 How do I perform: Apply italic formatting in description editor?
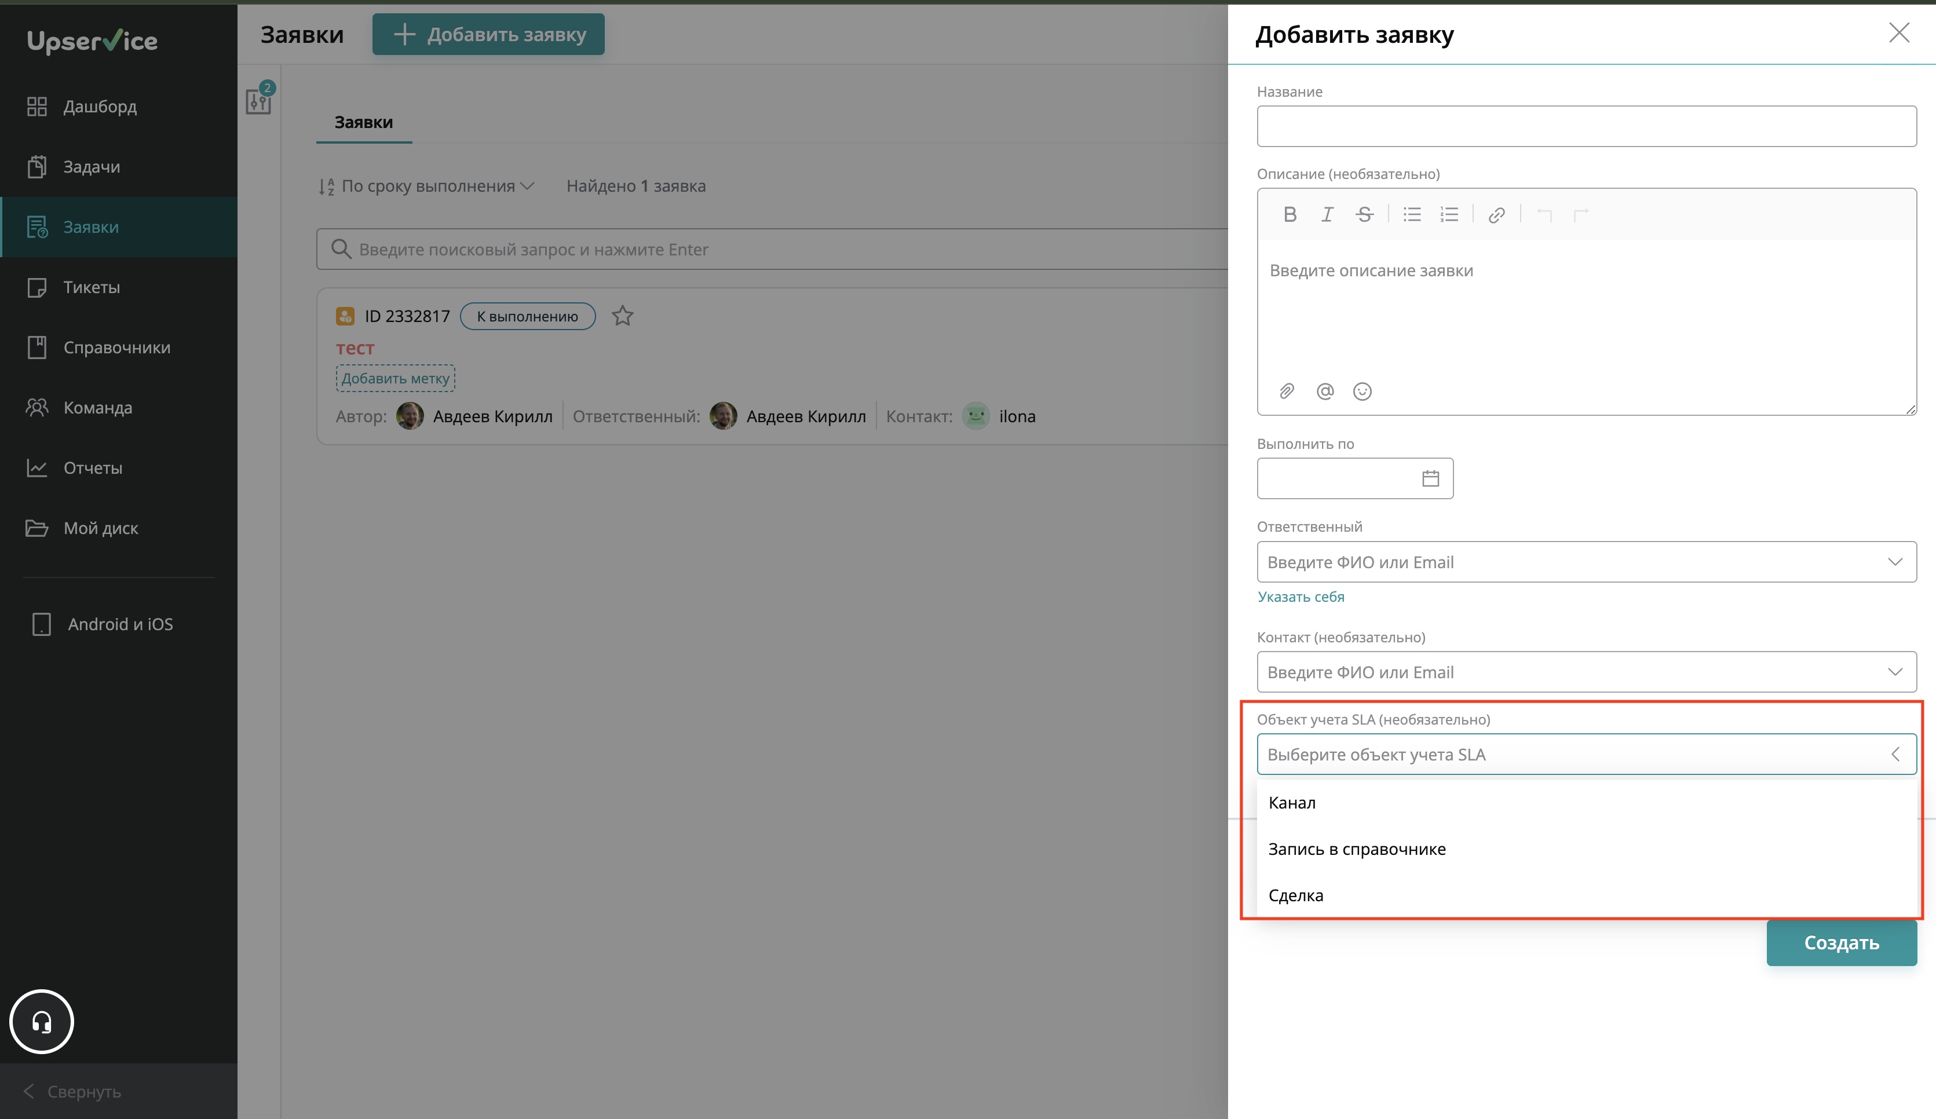(x=1327, y=215)
